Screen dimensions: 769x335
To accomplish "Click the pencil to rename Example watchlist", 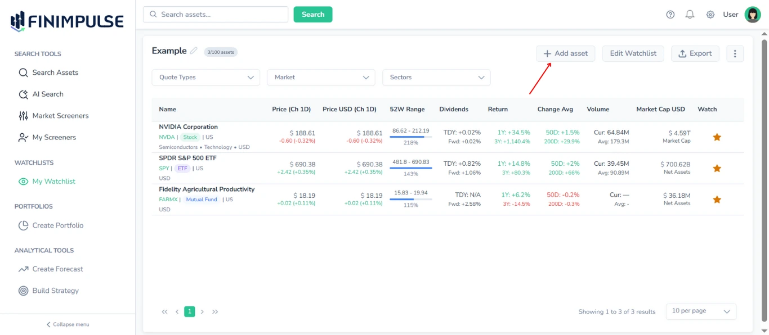I will point(193,51).
